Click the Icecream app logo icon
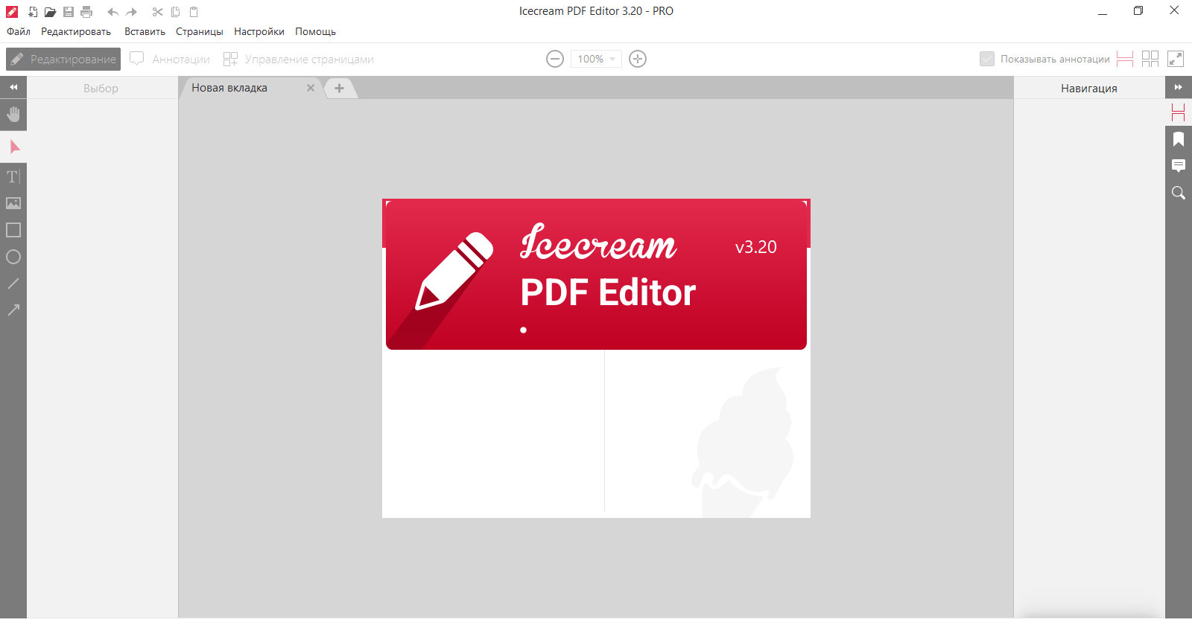 coord(12,12)
